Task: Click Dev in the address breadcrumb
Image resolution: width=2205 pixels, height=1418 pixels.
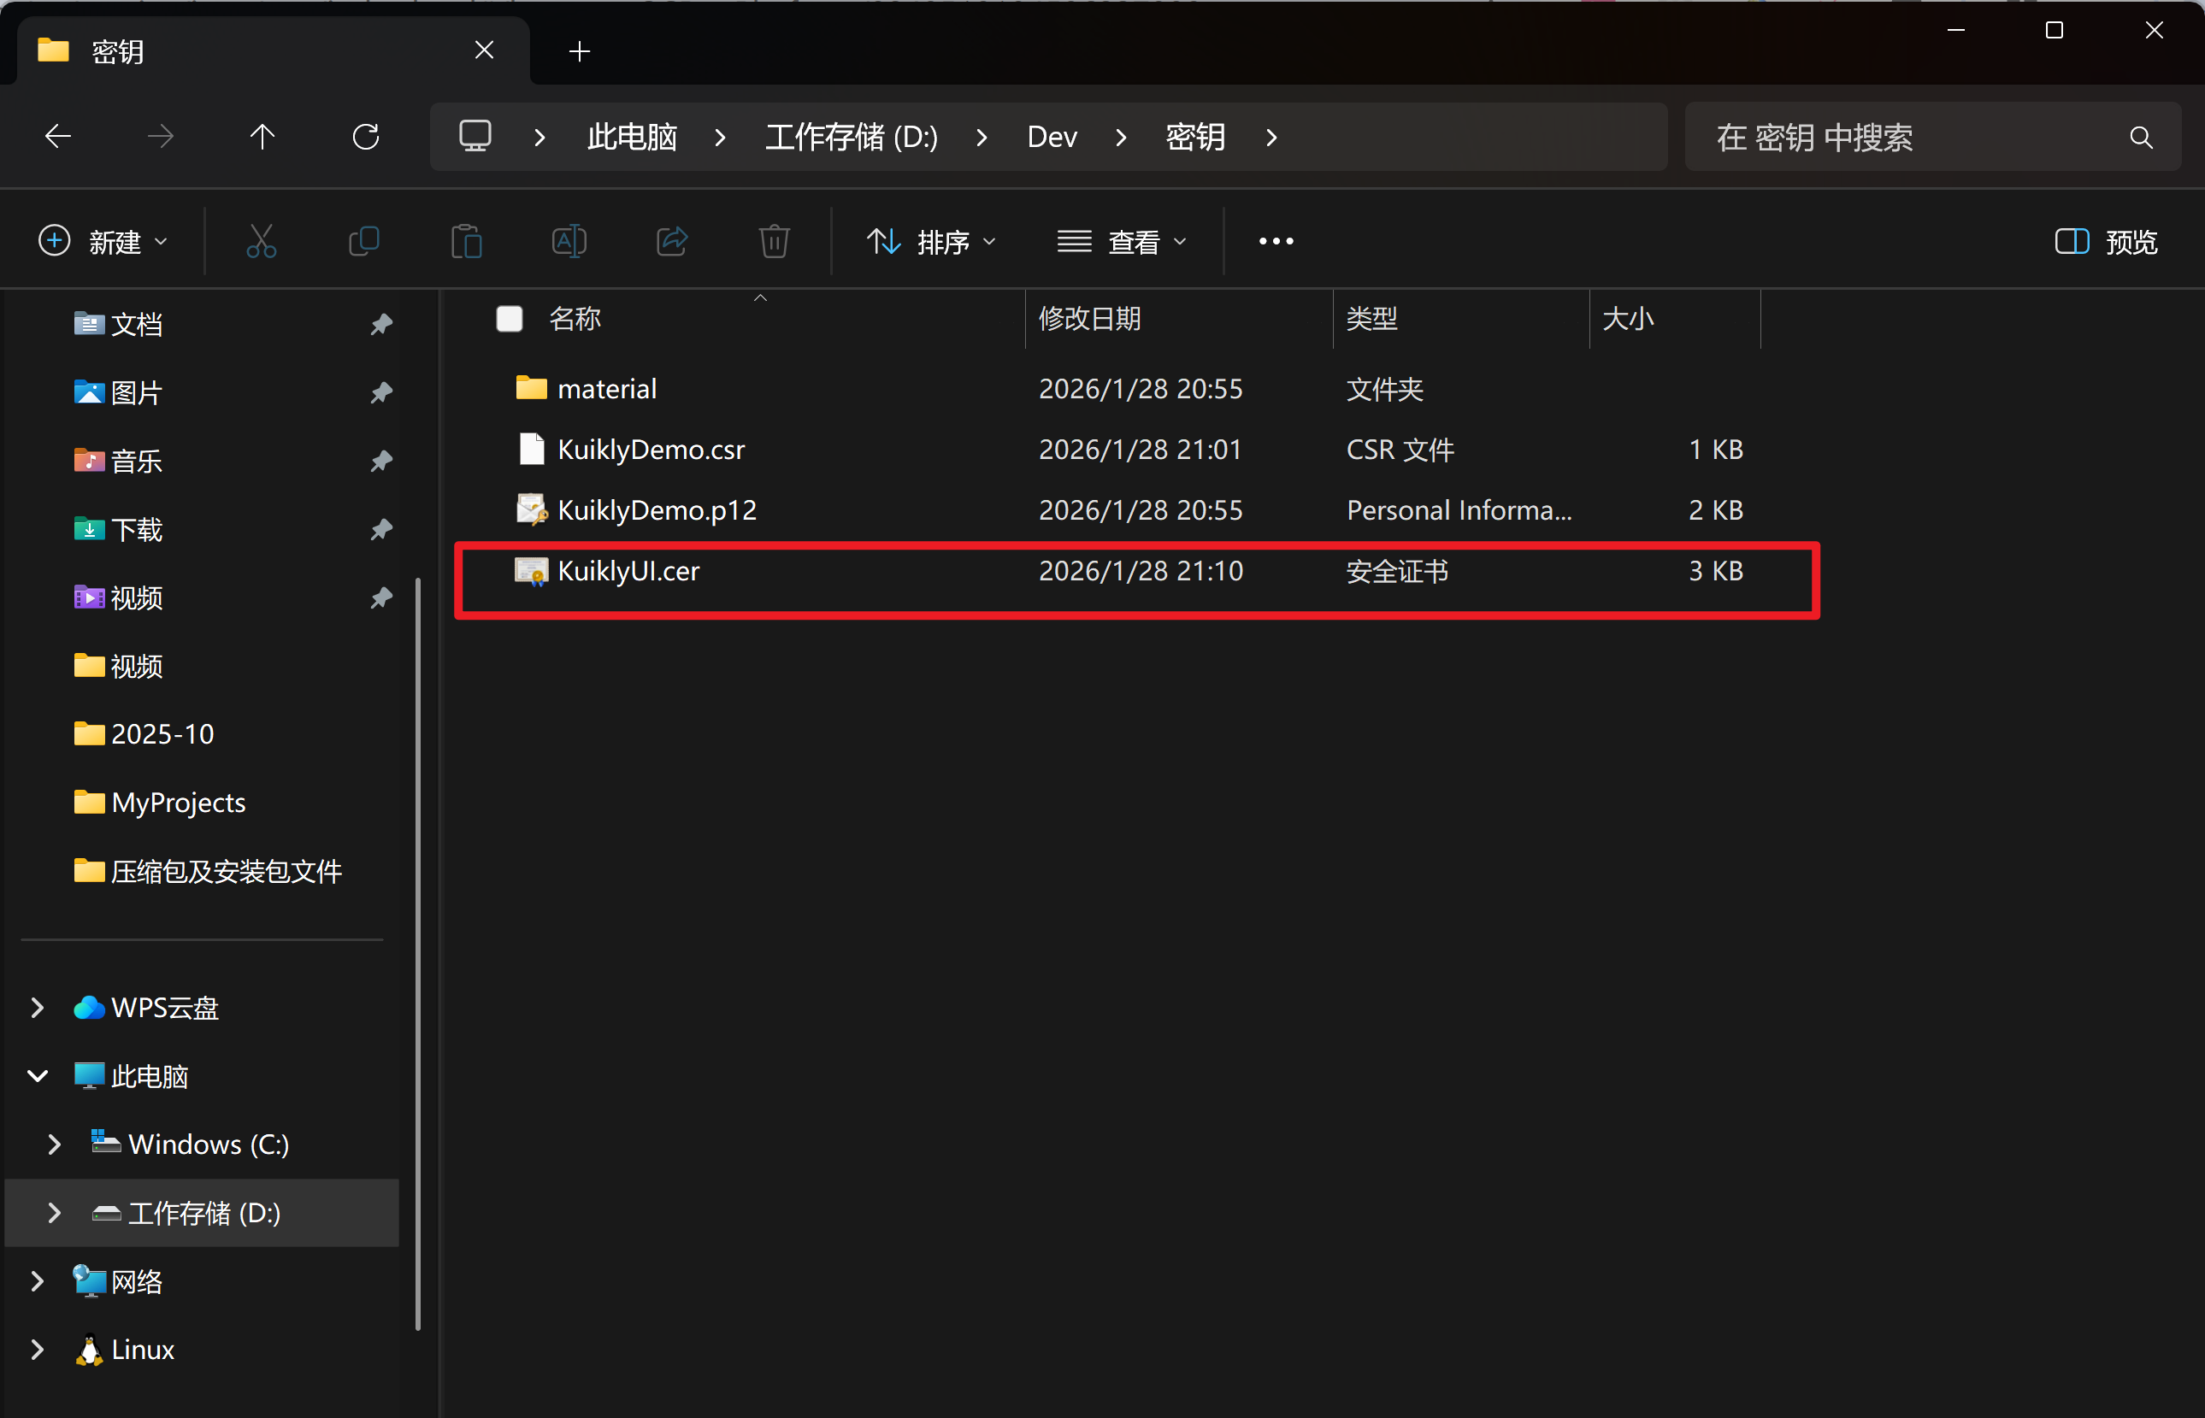Action: [x=1052, y=138]
